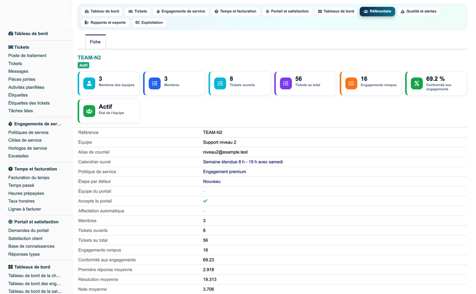Select the Fiche tab

point(95,42)
